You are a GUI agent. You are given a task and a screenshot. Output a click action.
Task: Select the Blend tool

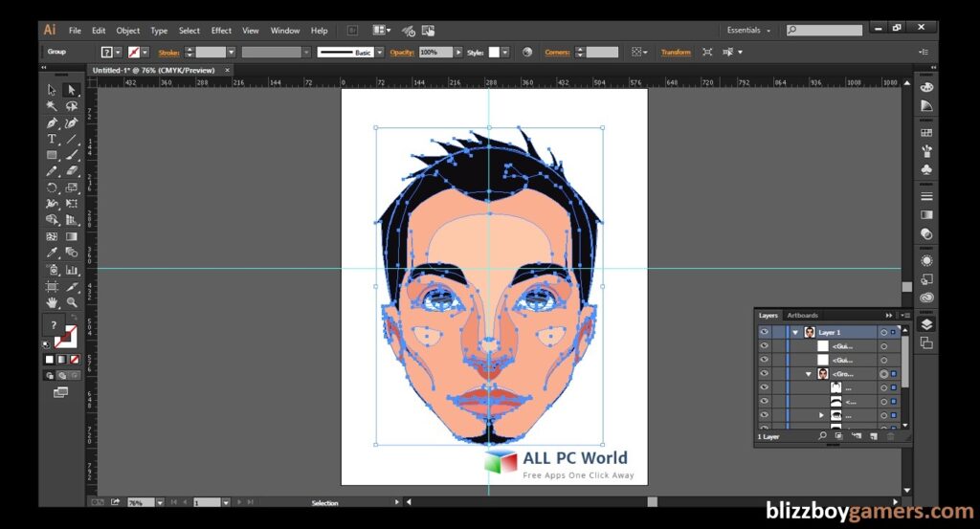click(x=71, y=253)
